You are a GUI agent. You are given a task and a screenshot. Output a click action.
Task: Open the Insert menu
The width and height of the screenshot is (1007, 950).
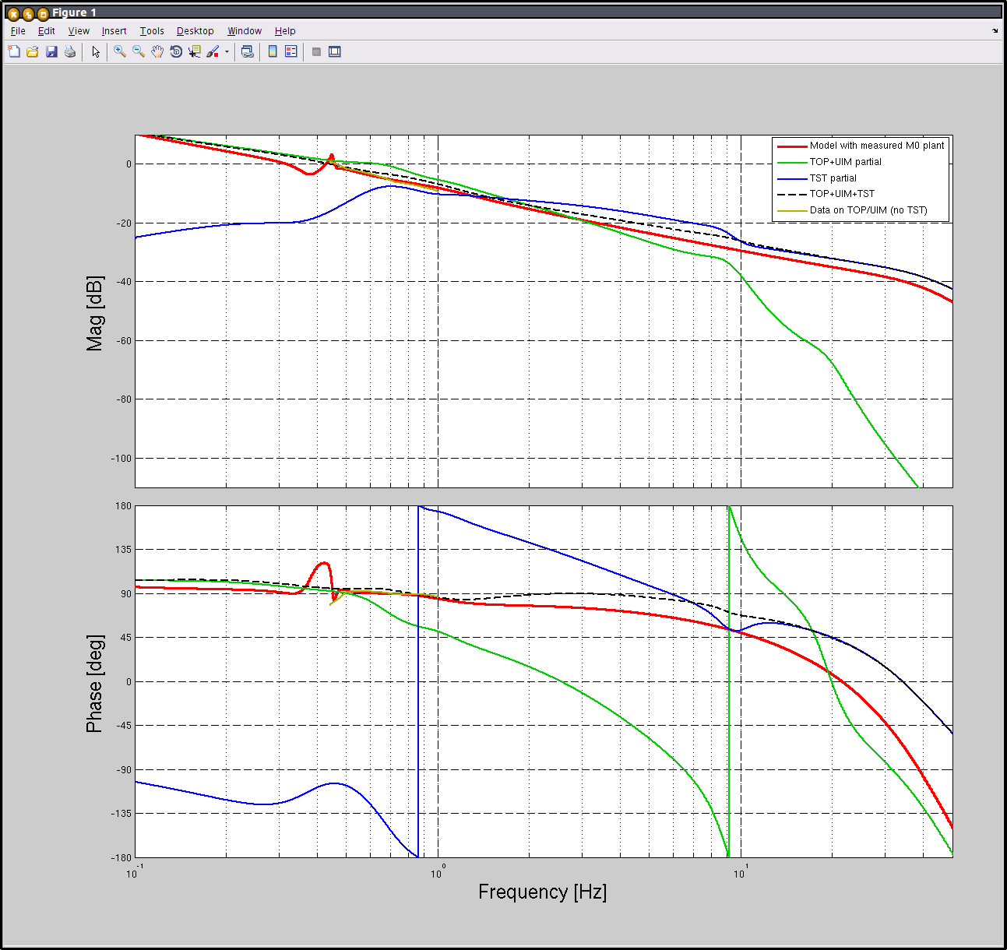[x=114, y=31]
